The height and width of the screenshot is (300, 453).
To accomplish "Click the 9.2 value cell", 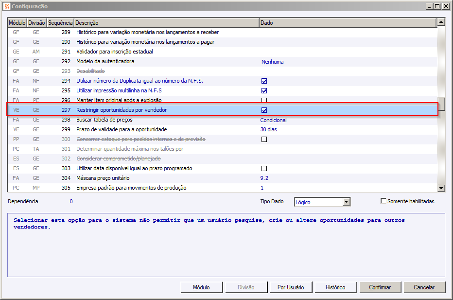I will click(x=264, y=178).
